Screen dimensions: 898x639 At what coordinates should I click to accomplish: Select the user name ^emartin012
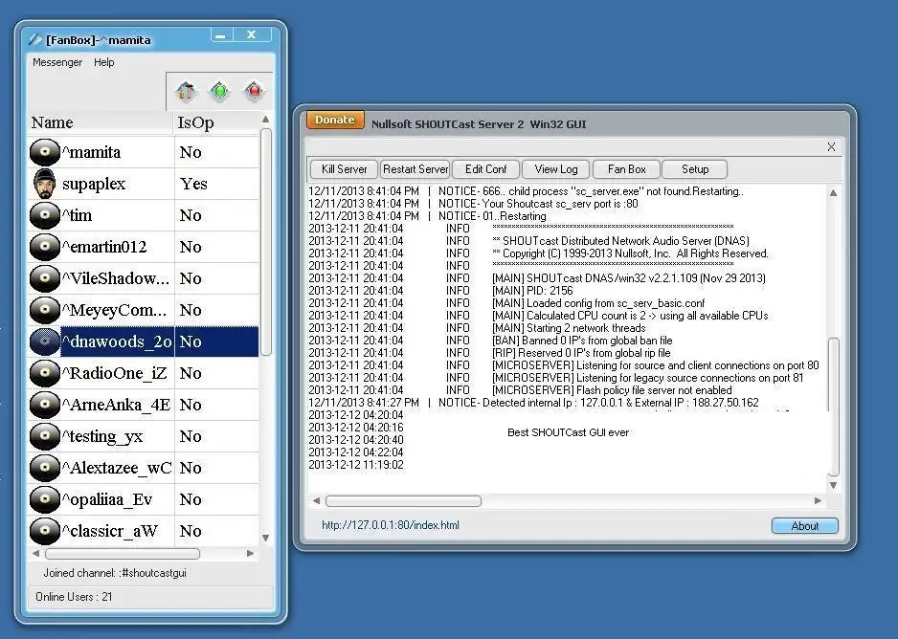[104, 247]
